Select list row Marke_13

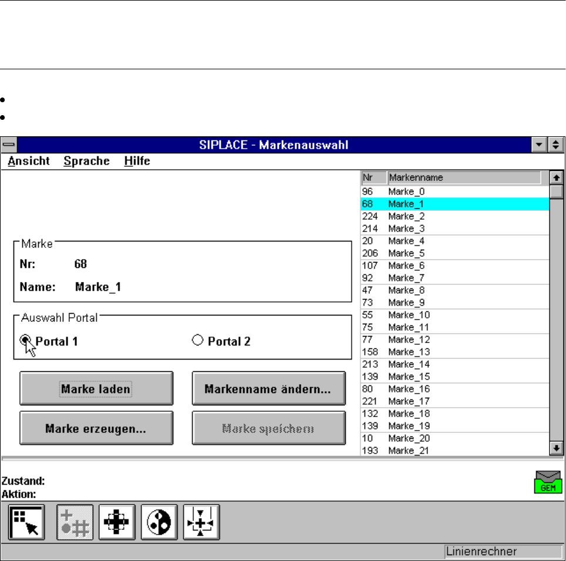pos(455,352)
